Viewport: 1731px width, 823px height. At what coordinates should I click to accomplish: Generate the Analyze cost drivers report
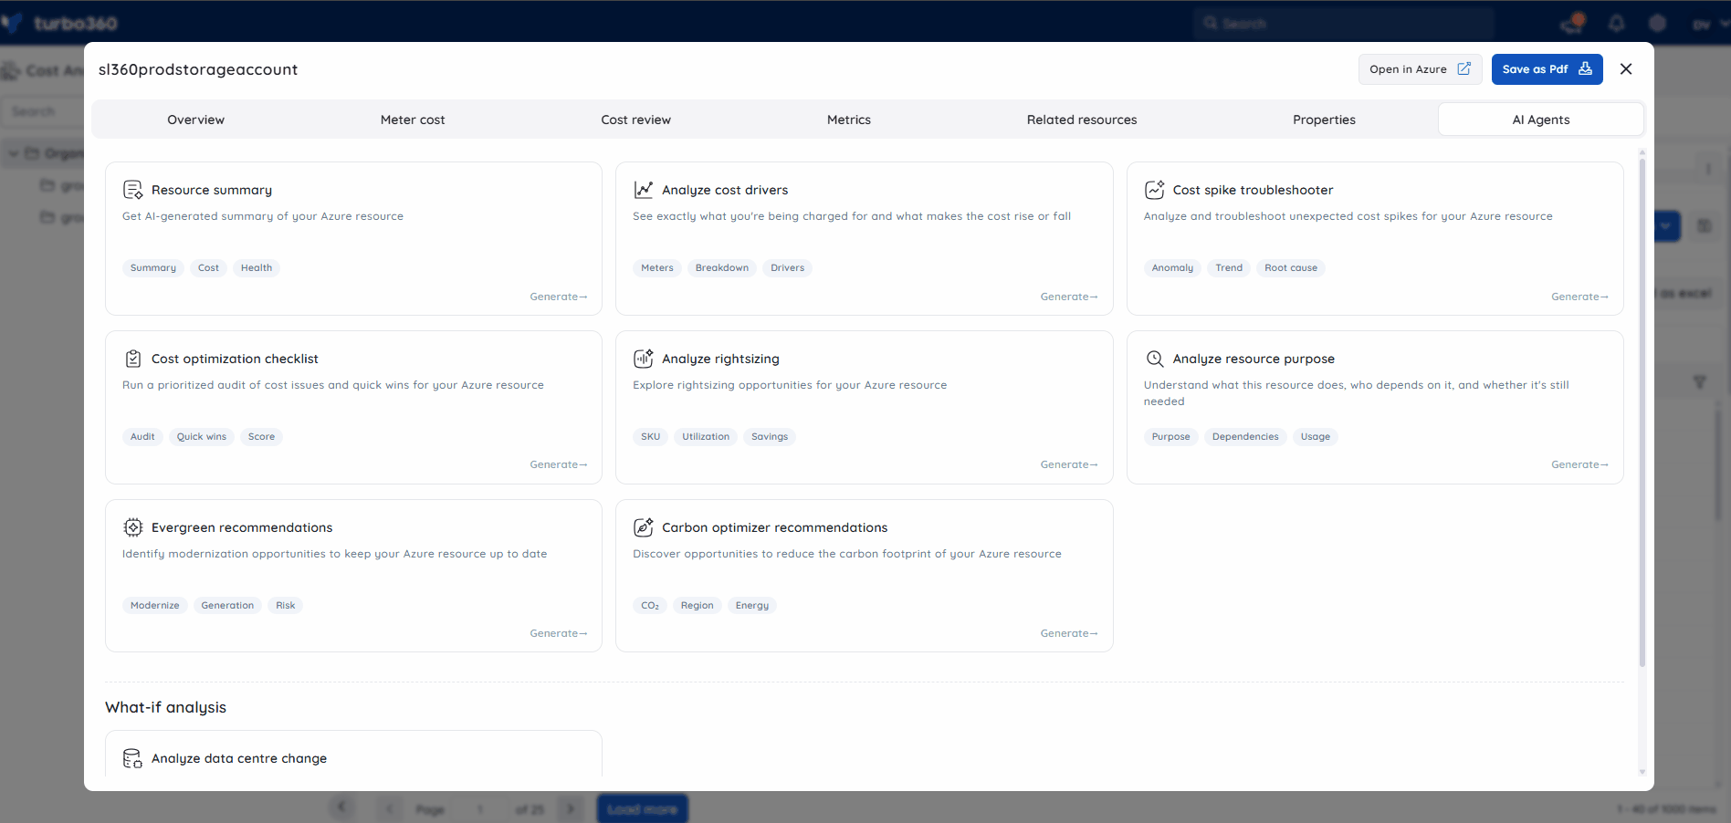click(x=1069, y=297)
